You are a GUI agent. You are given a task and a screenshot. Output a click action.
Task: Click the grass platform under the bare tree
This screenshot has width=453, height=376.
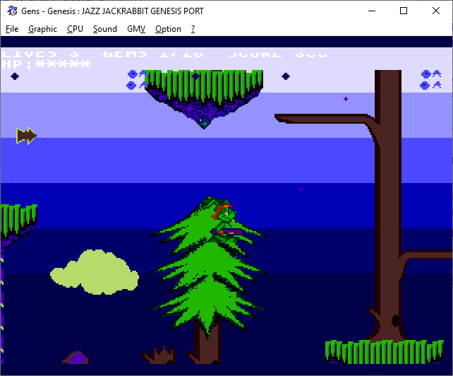(x=385, y=352)
